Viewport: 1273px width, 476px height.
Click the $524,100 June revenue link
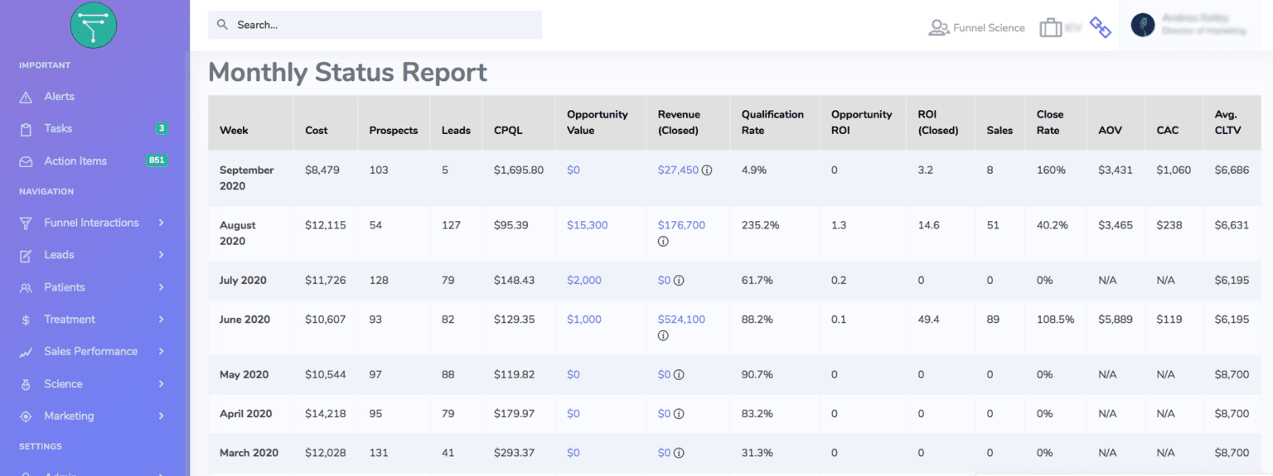[x=681, y=320]
